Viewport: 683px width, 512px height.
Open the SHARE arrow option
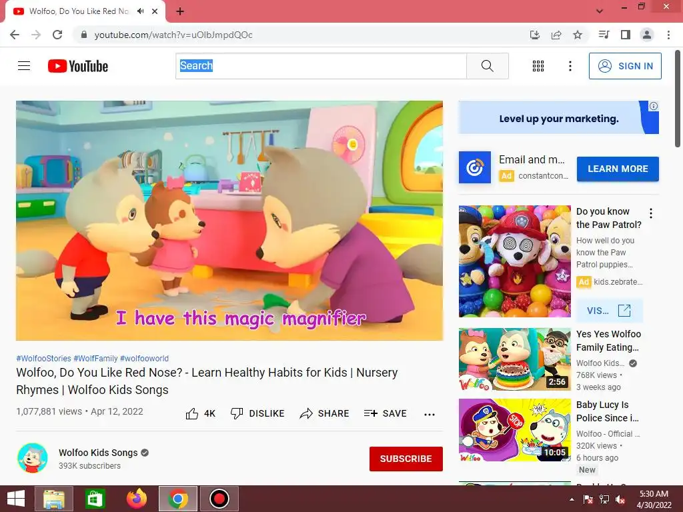click(x=325, y=413)
